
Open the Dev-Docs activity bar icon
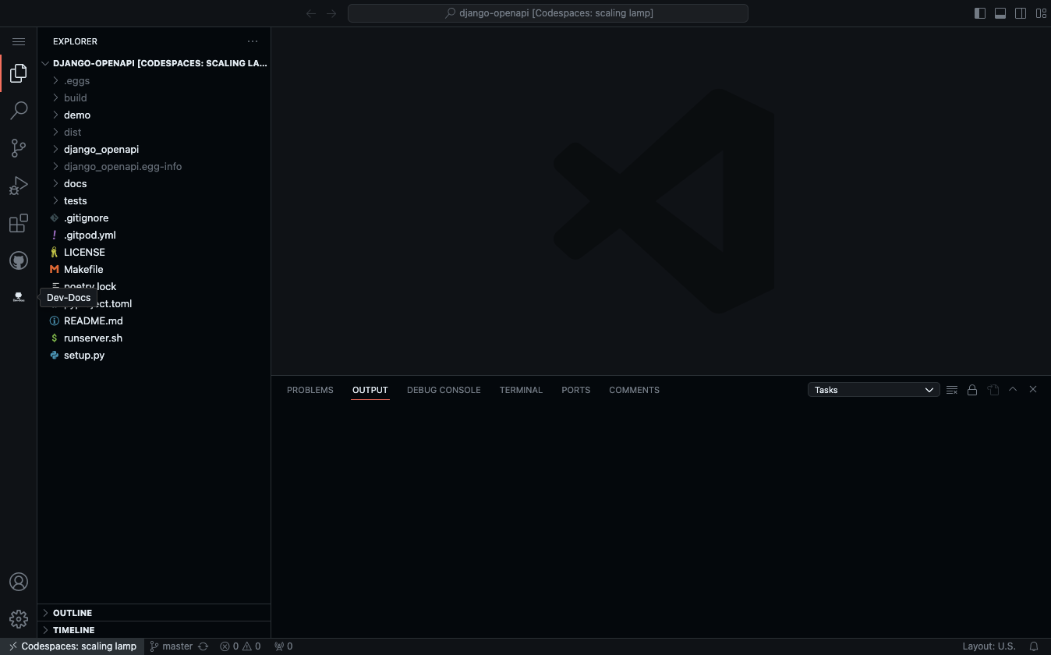19,297
